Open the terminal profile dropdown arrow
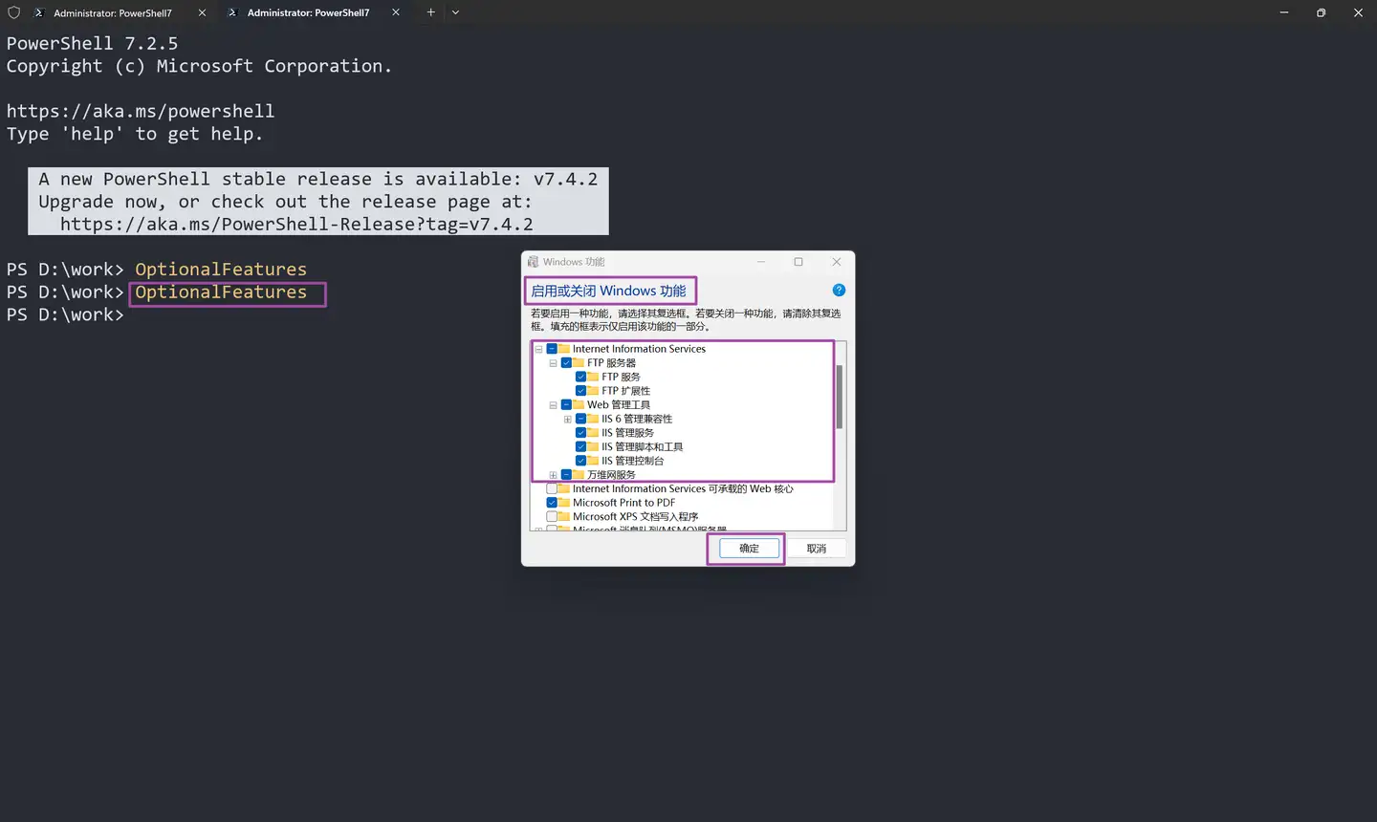The image size is (1377, 822). (455, 12)
